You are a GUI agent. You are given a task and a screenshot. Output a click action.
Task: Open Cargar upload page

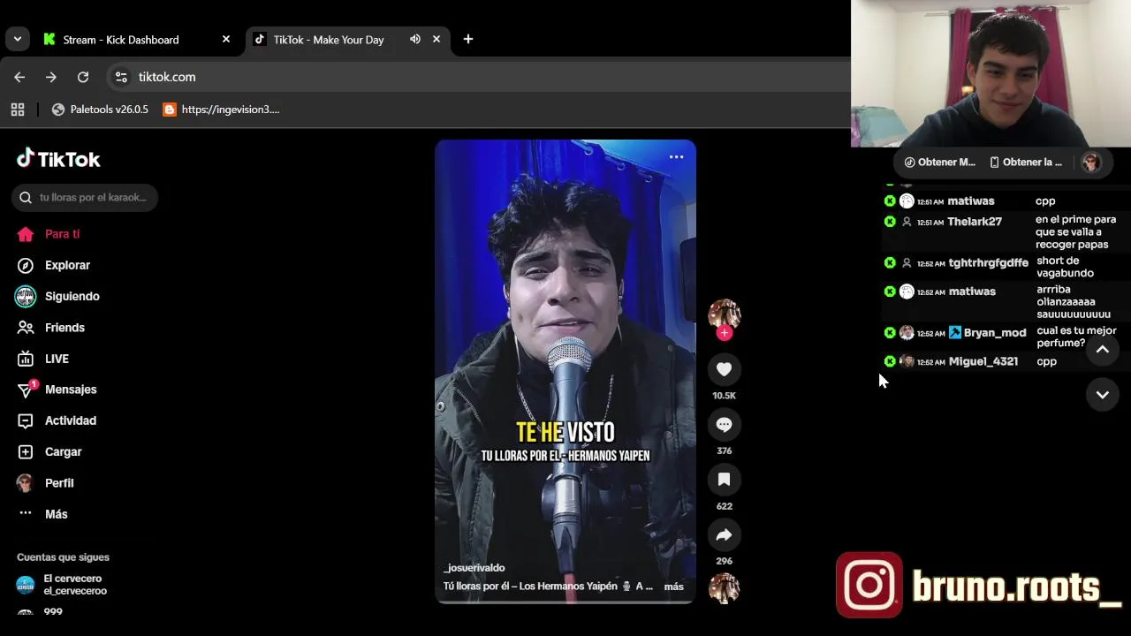[51, 451]
